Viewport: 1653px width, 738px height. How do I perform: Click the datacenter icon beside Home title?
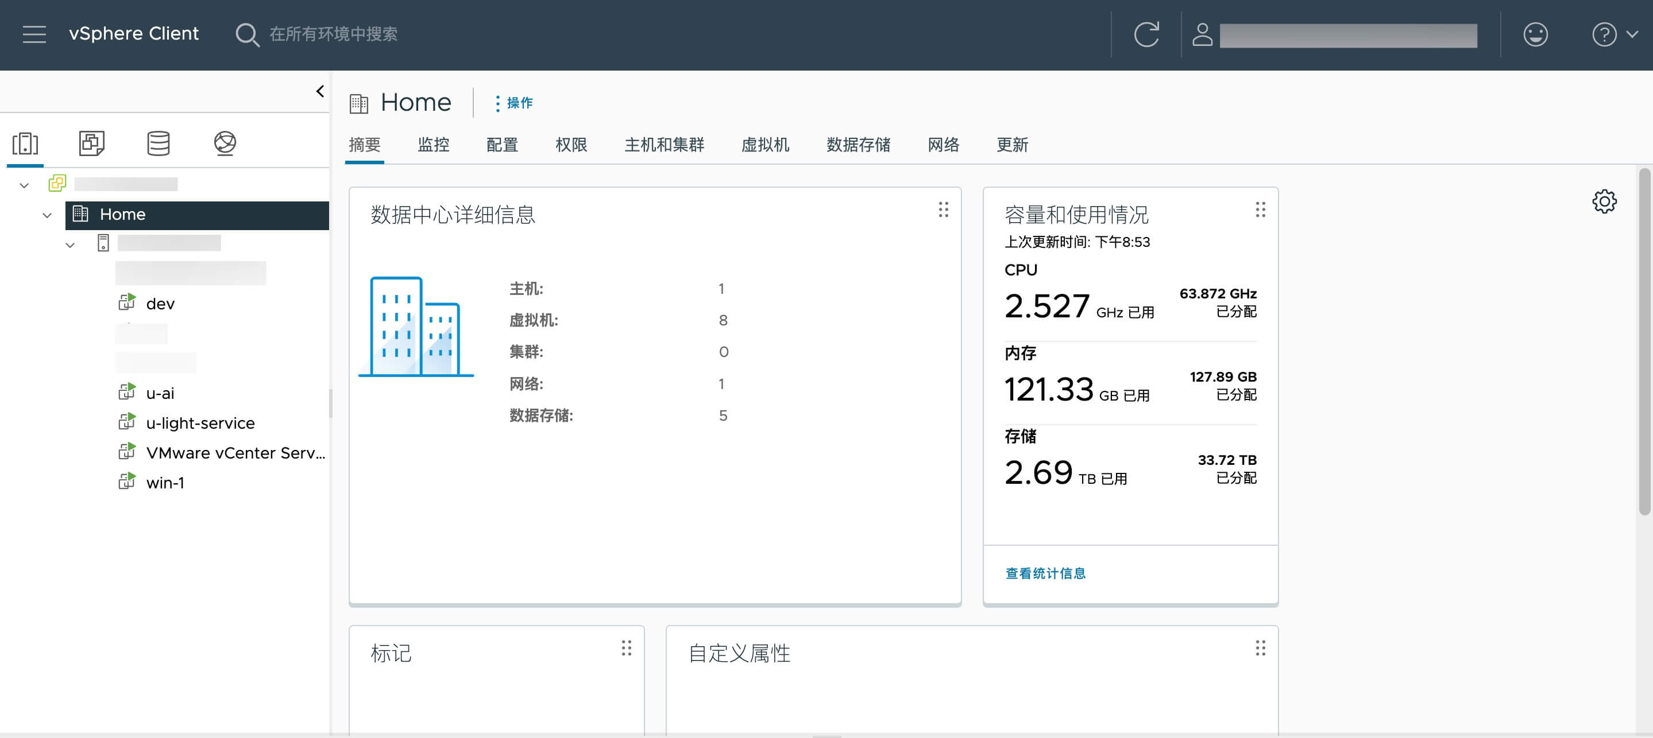tap(359, 103)
